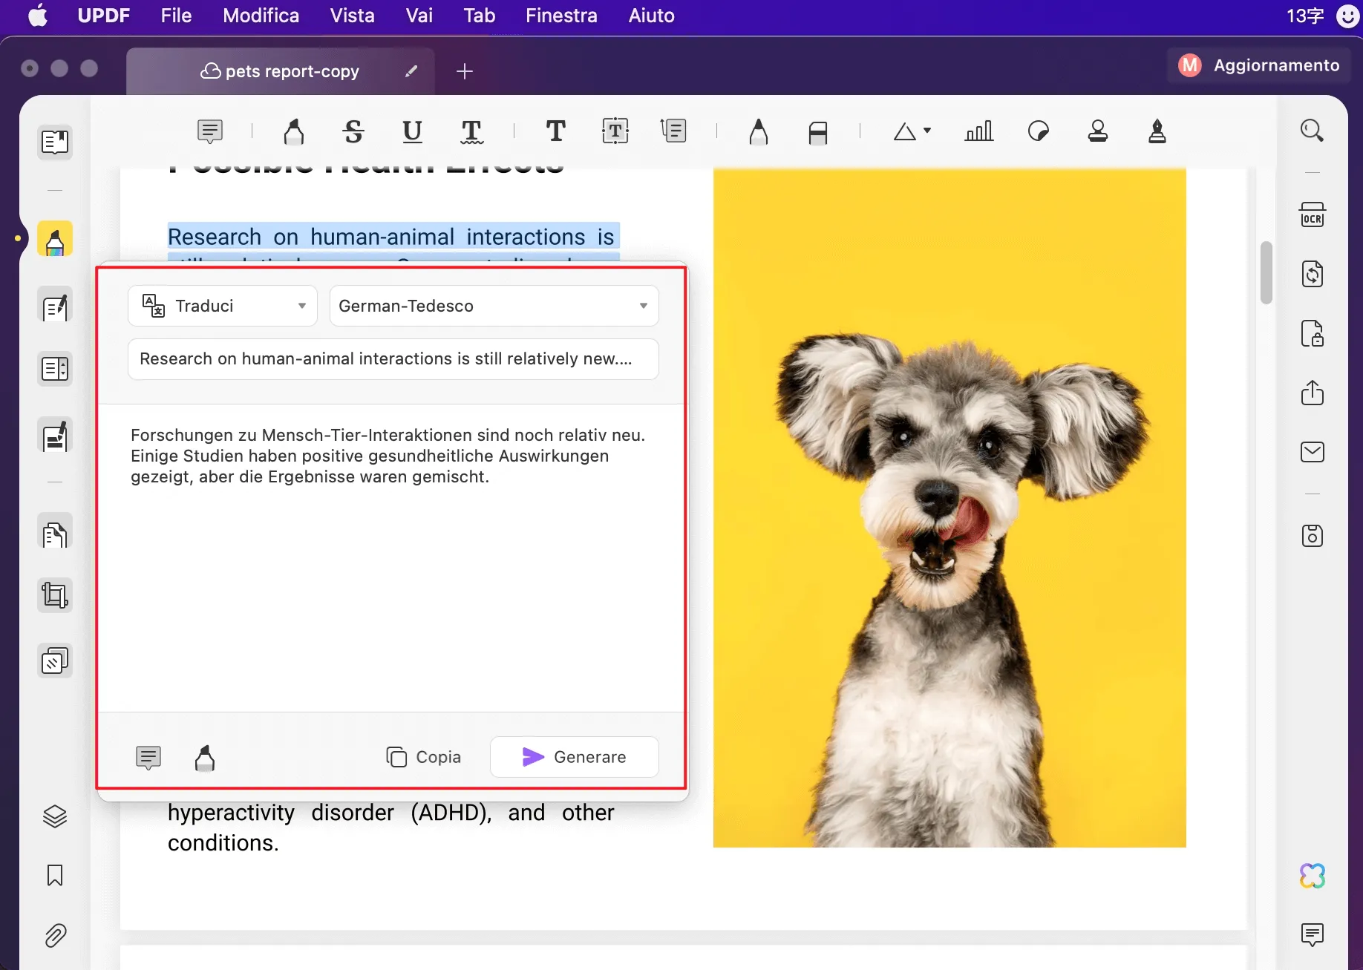This screenshot has width=1363, height=970.
Task: Select the squiggly underline tool
Action: tap(471, 131)
